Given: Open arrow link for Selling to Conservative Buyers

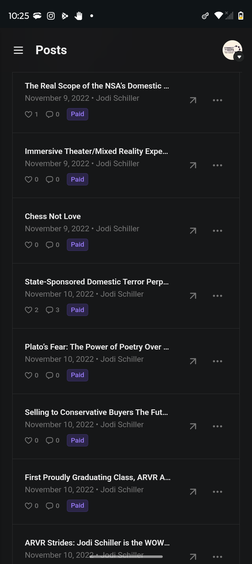Looking at the screenshot, I should pyautogui.click(x=193, y=426).
